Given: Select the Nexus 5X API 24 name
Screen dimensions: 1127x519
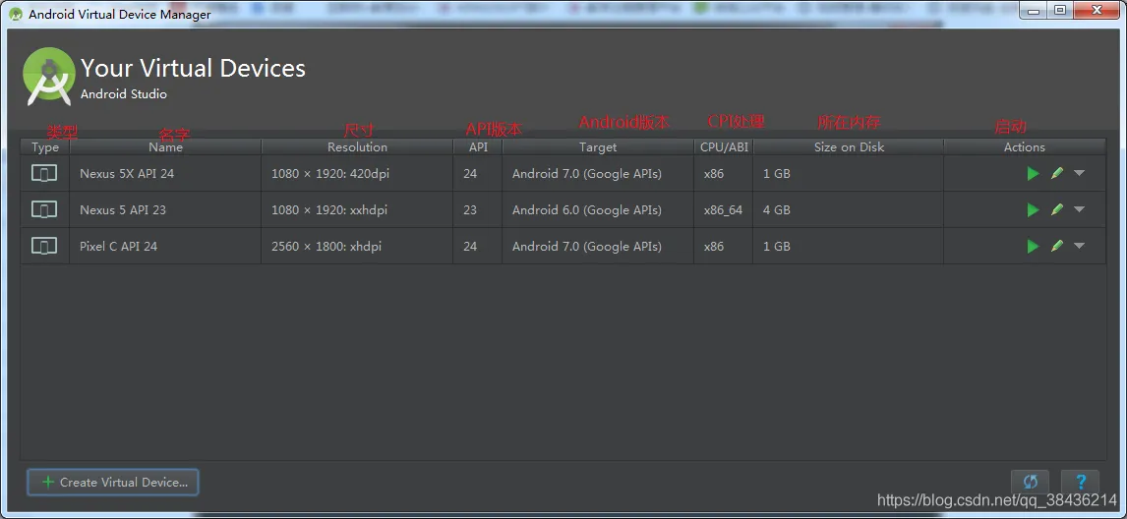Looking at the screenshot, I should [x=127, y=174].
